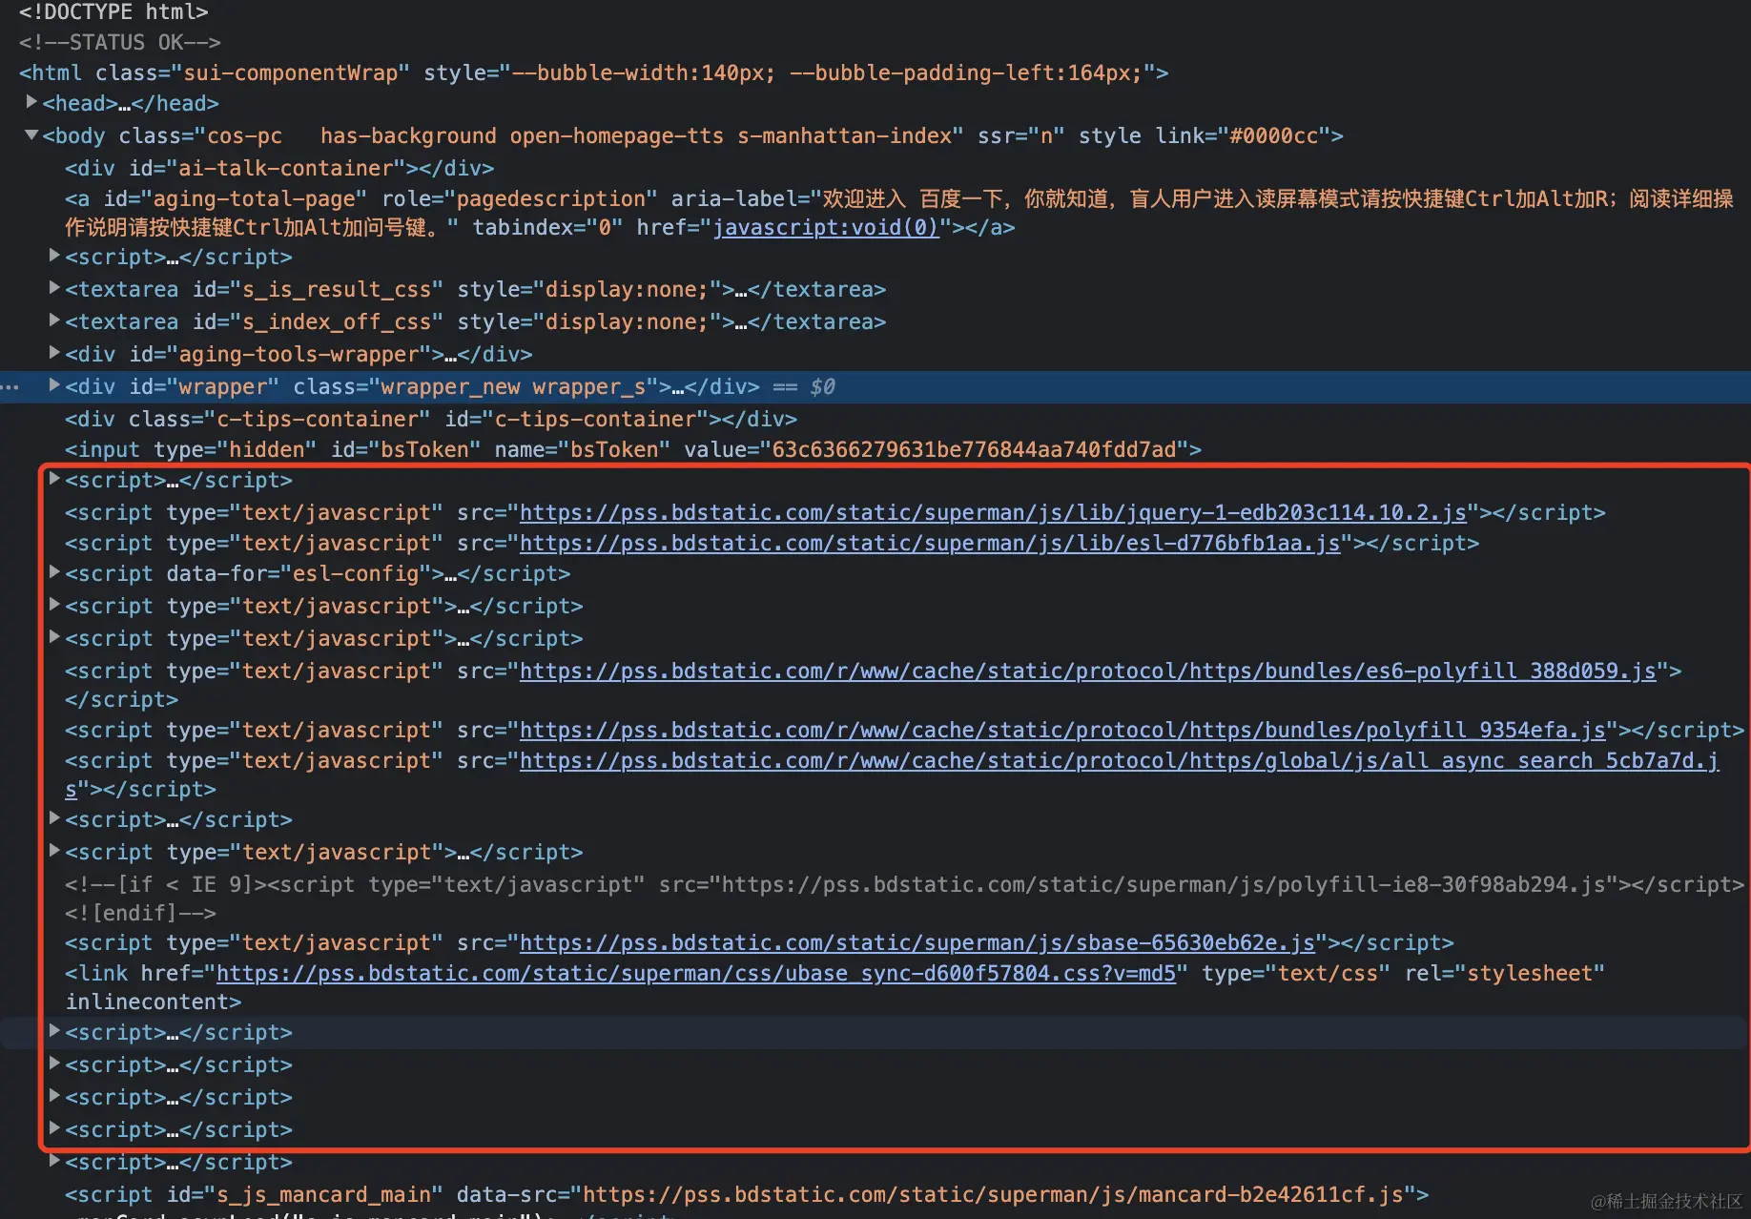Expand the script node right after the bsToken input
Viewport: 1751px width, 1219px height.
54,479
